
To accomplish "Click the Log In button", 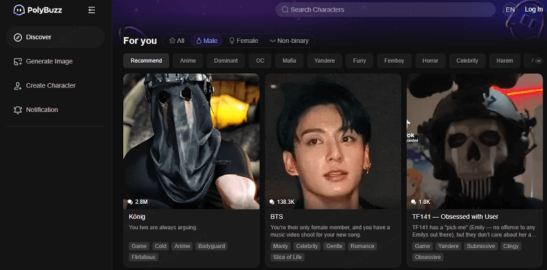I will pyautogui.click(x=533, y=9).
